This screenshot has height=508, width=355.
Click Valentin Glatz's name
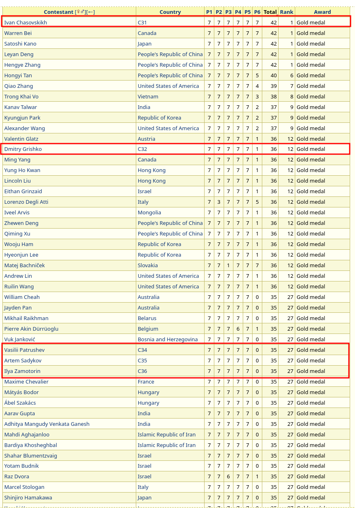coord(21,139)
